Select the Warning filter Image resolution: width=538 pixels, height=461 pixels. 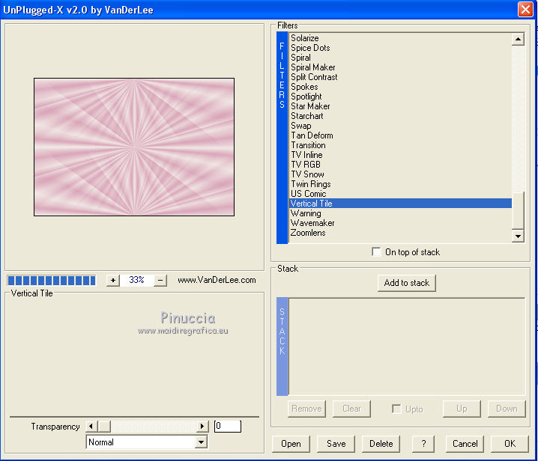point(400,213)
